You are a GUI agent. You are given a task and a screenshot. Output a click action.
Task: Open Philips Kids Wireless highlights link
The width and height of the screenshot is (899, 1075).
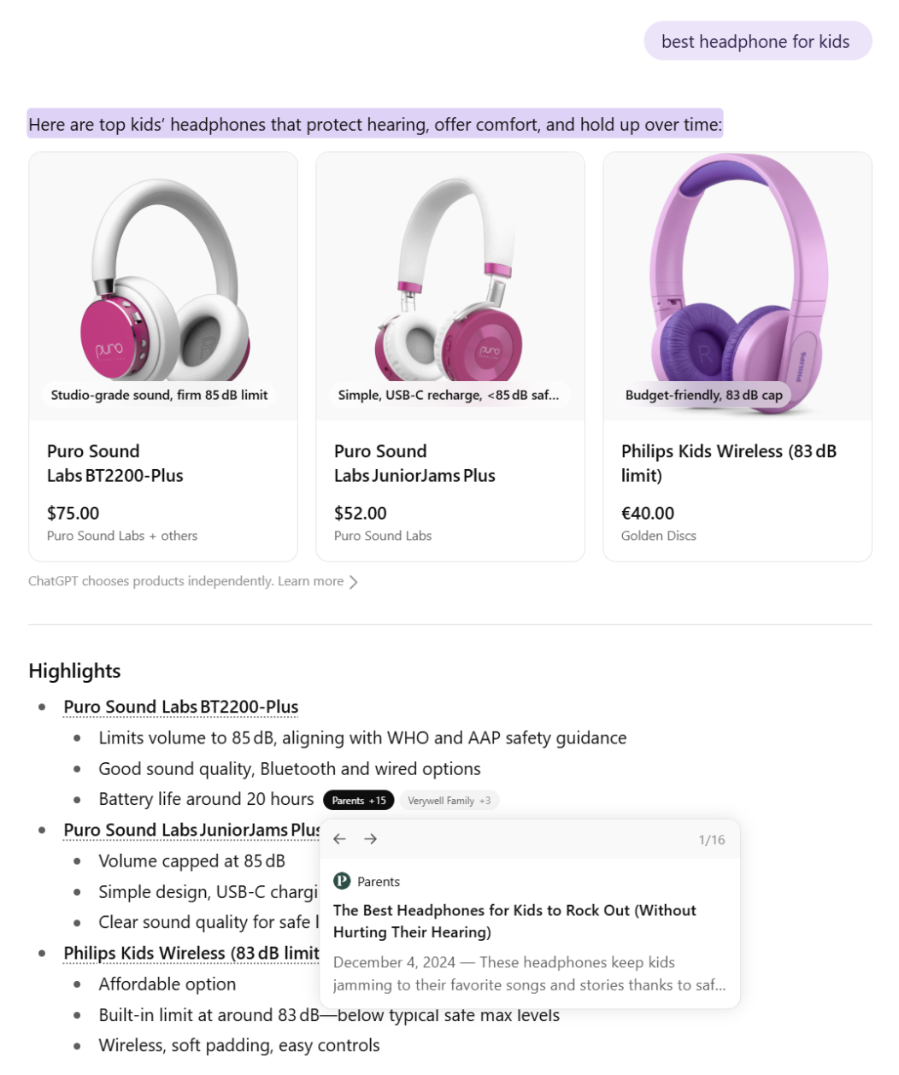191,953
